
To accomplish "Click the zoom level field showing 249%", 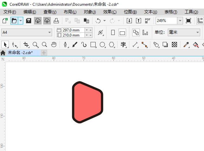I will [x=167, y=21].
